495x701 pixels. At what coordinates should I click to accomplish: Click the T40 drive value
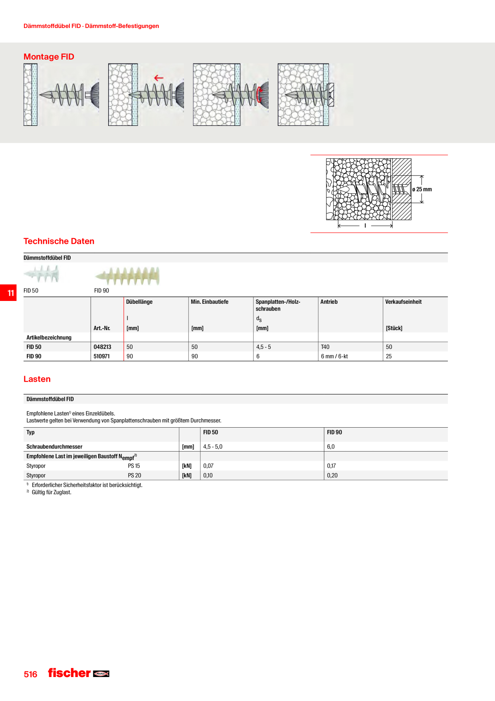pos(325,347)
